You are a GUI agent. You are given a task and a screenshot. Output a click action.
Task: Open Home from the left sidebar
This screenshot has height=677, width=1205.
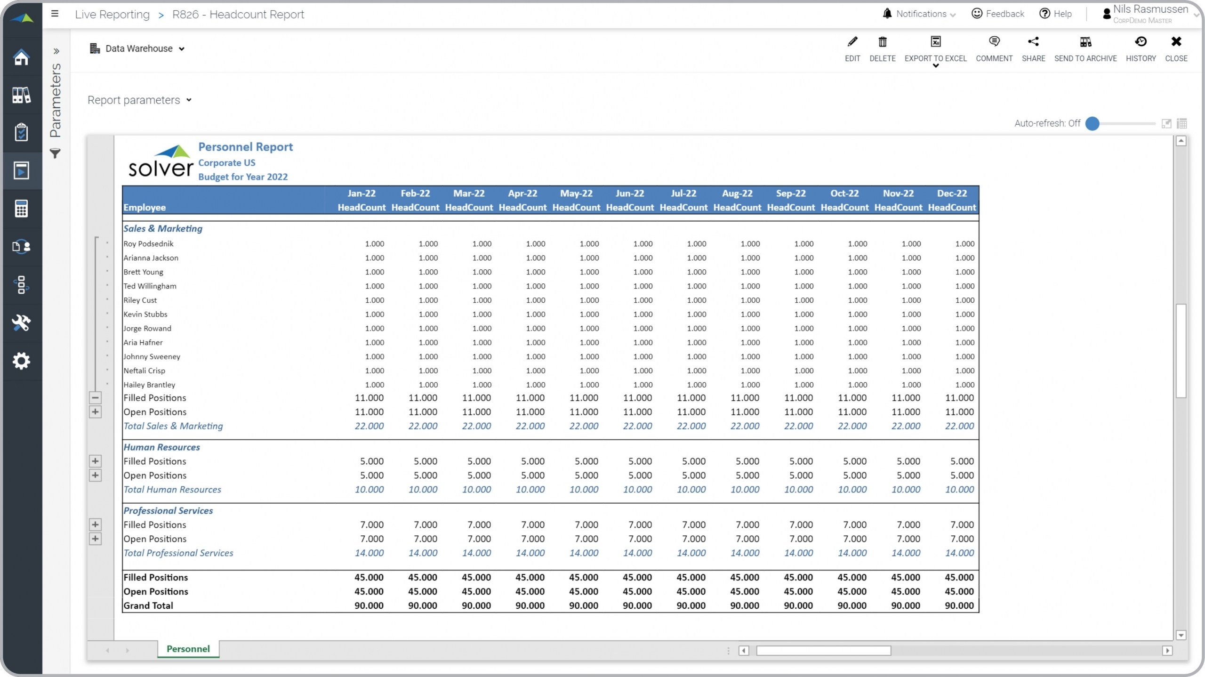(x=21, y=57)
